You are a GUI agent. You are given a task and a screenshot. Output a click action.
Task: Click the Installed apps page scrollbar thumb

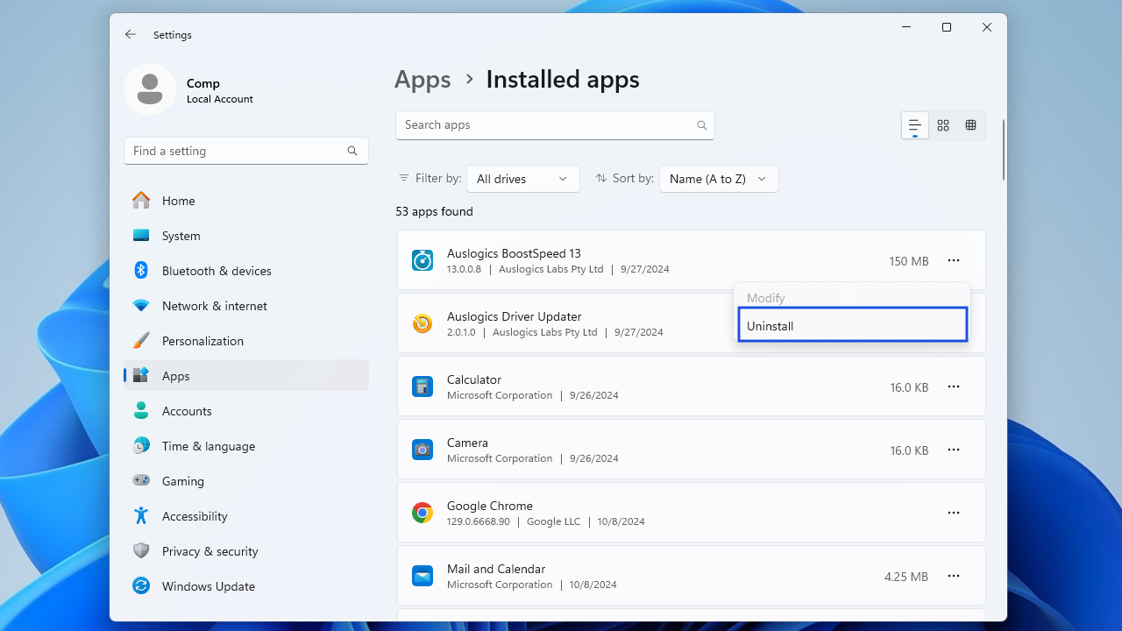click(x=1004, y=150)
